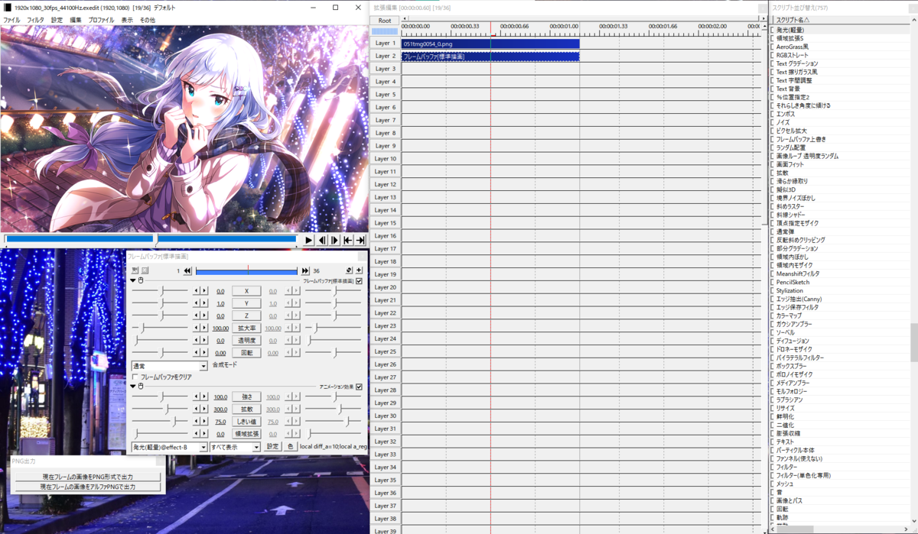Check the RGBストレート script checkbox

click(772, 55)
